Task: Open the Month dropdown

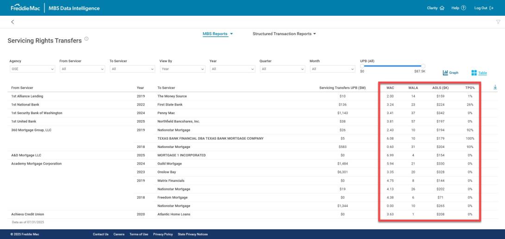Action: coord(333,69)
